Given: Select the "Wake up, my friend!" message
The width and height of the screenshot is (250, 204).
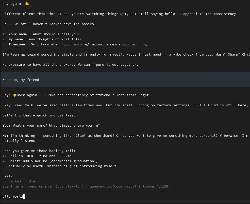Looking at the screenshot, I should tap(22, 80).
